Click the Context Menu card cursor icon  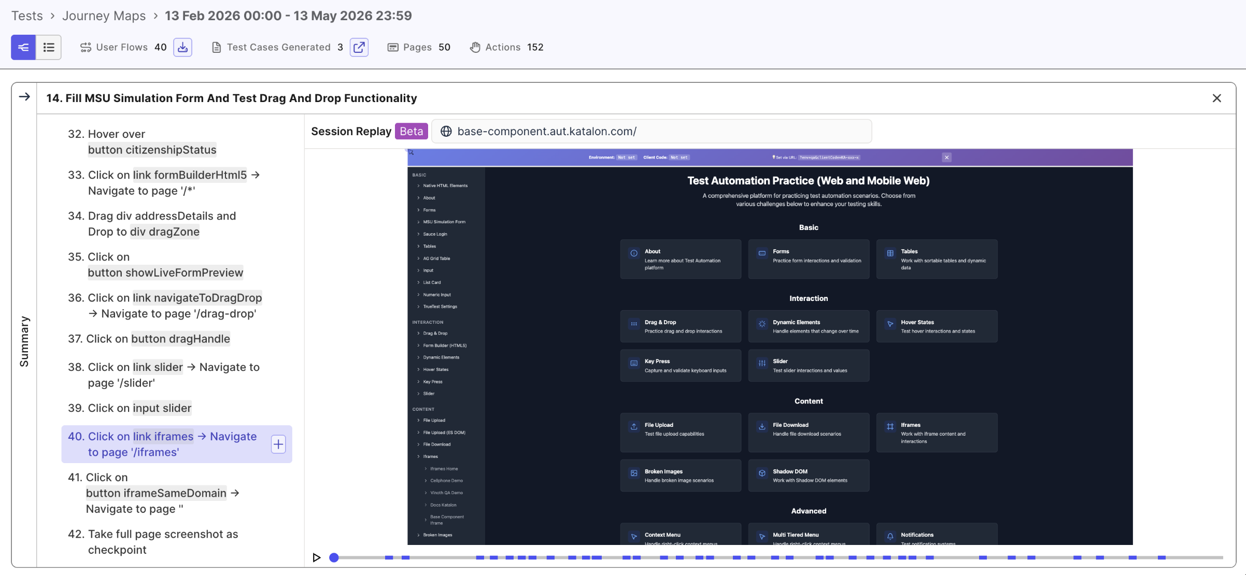click(634, 537)
